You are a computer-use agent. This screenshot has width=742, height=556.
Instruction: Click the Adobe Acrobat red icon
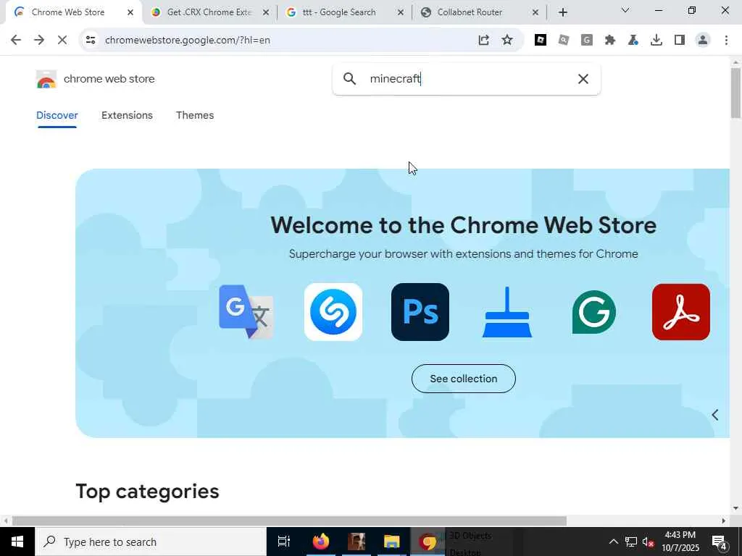click(x=681, y=312)
